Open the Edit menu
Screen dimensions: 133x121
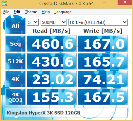coord(17,12)
